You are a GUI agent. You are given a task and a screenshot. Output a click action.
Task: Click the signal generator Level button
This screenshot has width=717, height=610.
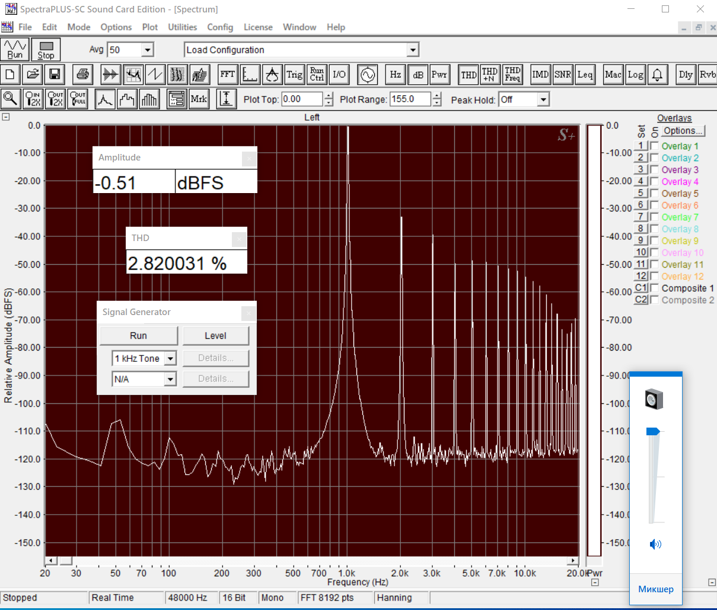tap(215, 336)
